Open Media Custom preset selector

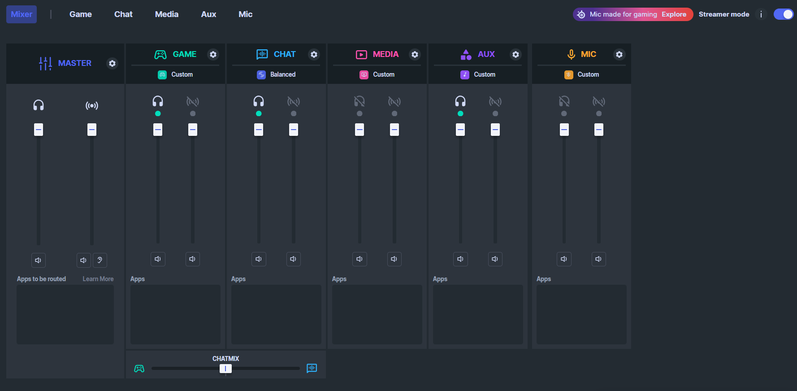click(377, 74)
